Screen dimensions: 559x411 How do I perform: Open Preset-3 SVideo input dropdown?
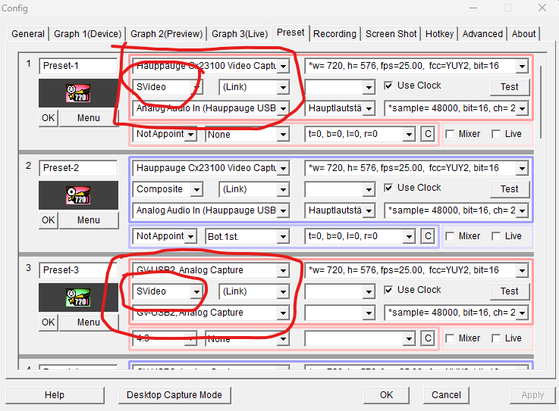coord(196,291)
